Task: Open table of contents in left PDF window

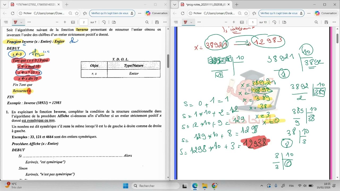Action: (x=6, y=22)
